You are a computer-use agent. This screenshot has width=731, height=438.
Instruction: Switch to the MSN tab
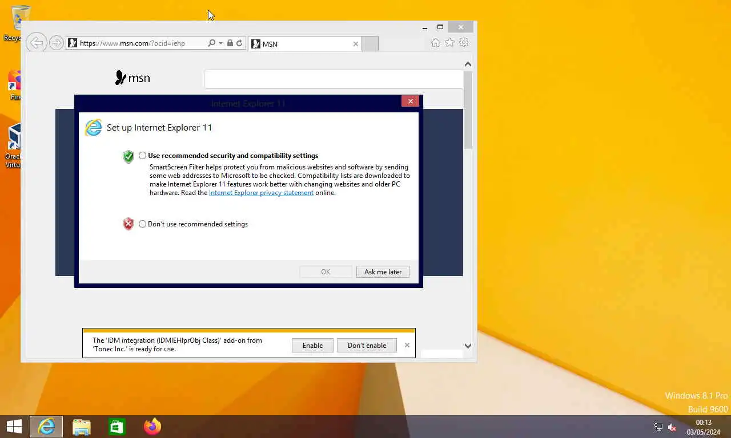click(x=304, y=44)
